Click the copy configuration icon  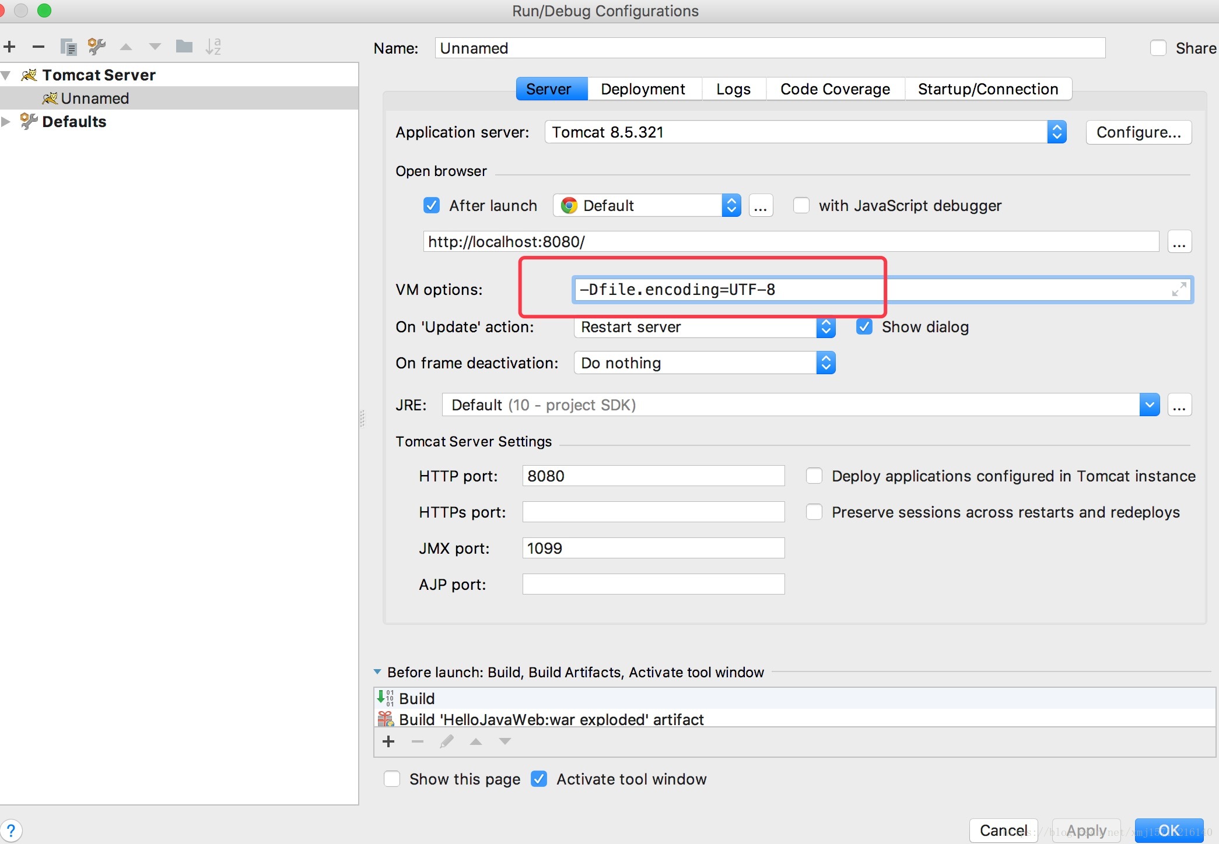(x=68, y=47)
